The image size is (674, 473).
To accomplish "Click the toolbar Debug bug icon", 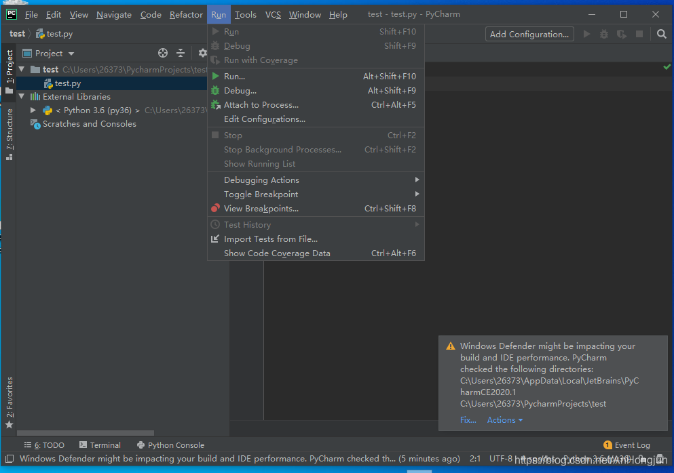I will pyautogui.click(x=604, y=34).
